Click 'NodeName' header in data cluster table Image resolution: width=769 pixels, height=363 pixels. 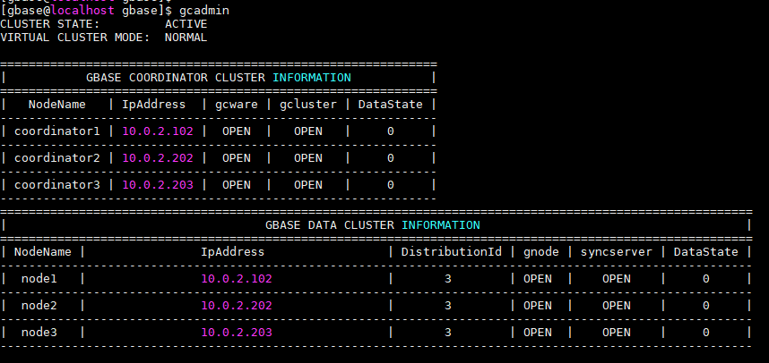tap(43, 251)
